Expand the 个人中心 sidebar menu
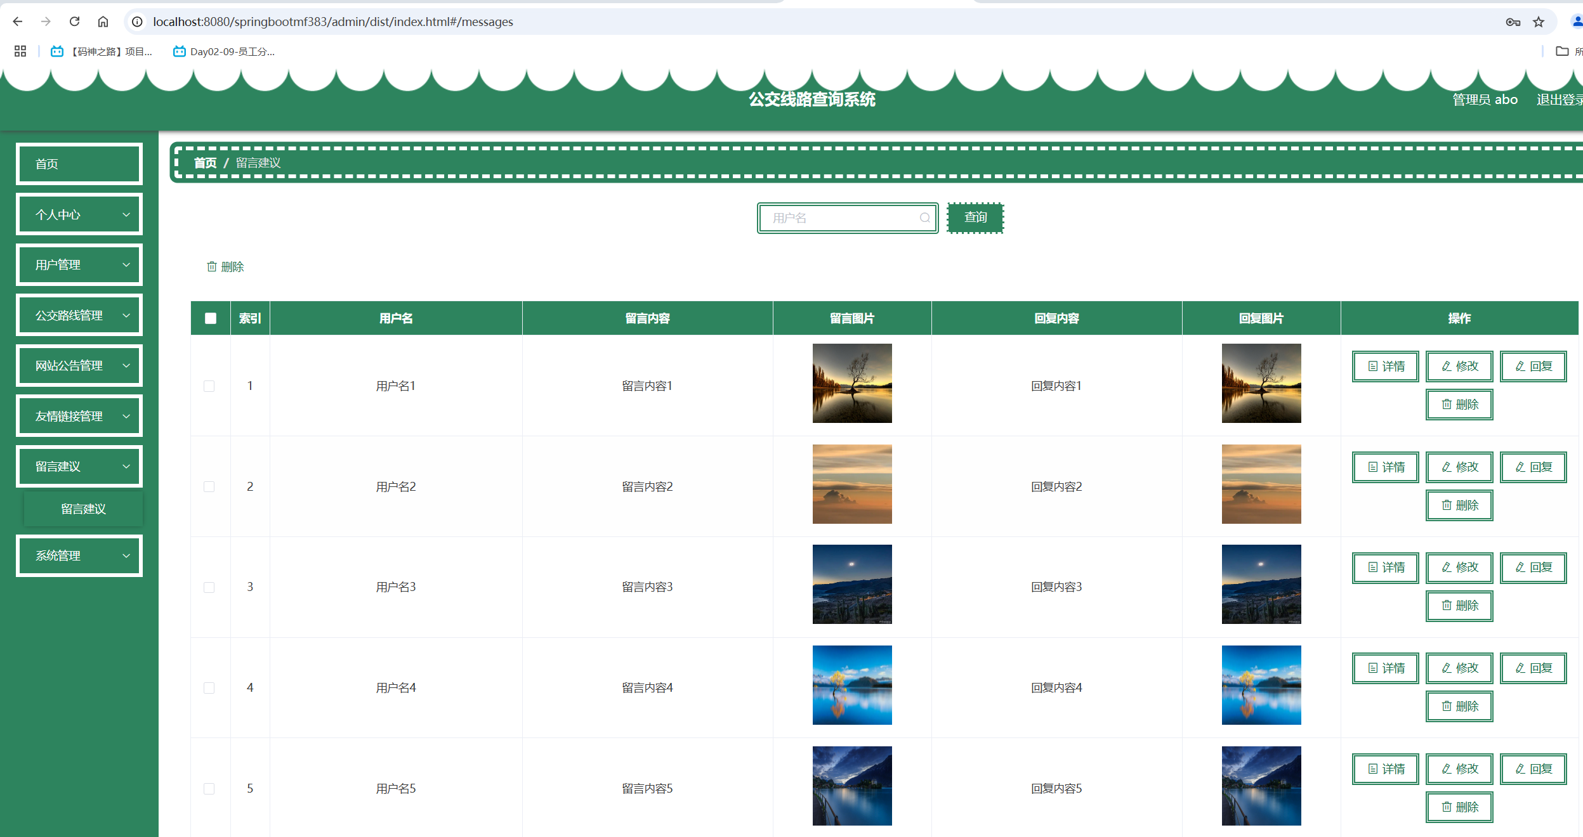1583x837 pixels. (x=79, y=214)
